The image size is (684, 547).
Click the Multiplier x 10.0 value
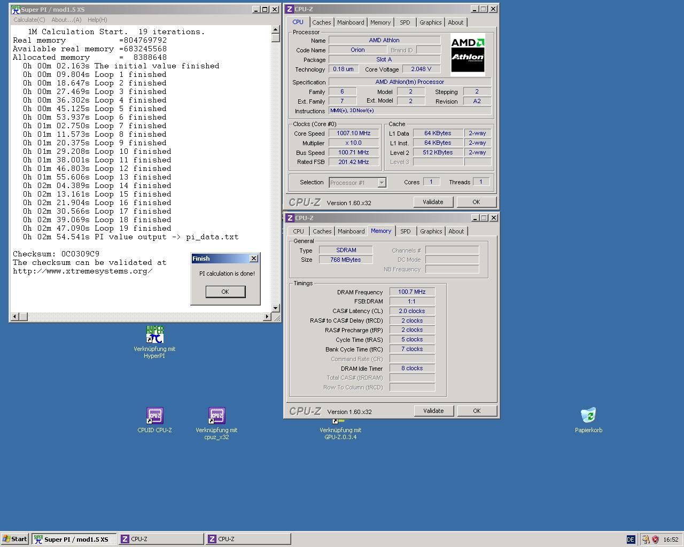[354, 143]
